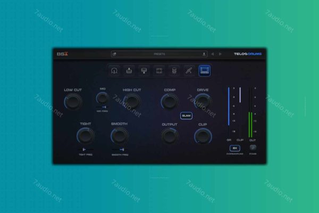Click the Tight knob
The width and height of the screenshot is (319, 213).
86,136
